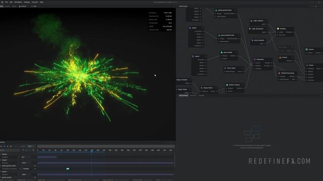Open the Help menu
This screenshot has width=323, height=181.
pos(41,2)
